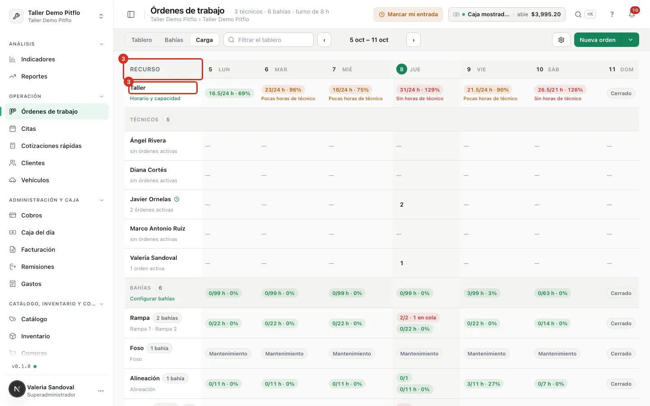Open the Configurar bahías link
Screen dimensions: 650x406
(x=153, y=299)
